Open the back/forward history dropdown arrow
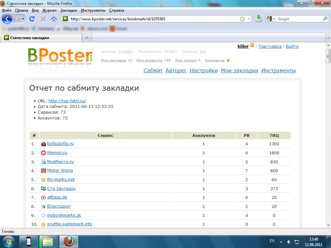331x248 pixels. tap(23, 19)
